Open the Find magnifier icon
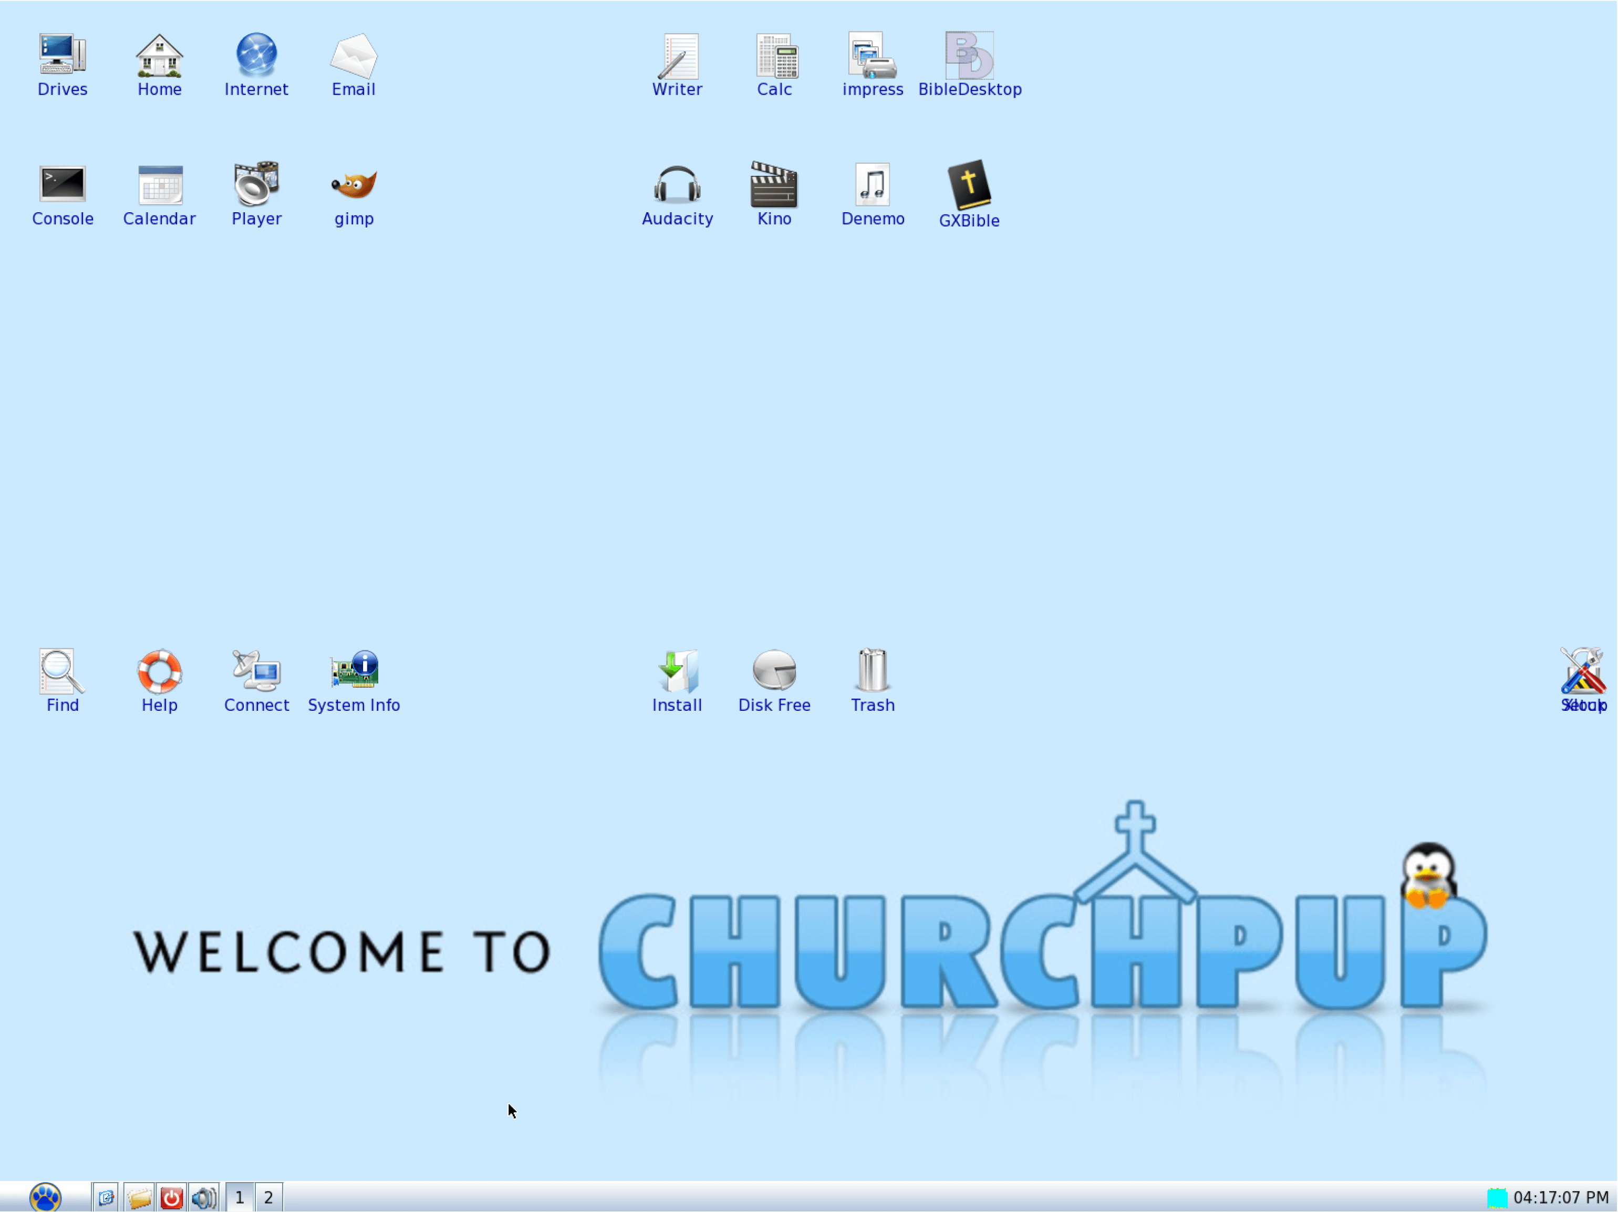 (61, 671)
